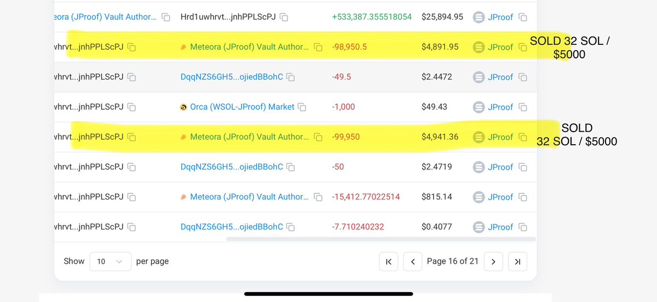Copy sender address in the -1,000 row
The image size is (657, 302).
[x=131, y=107]
